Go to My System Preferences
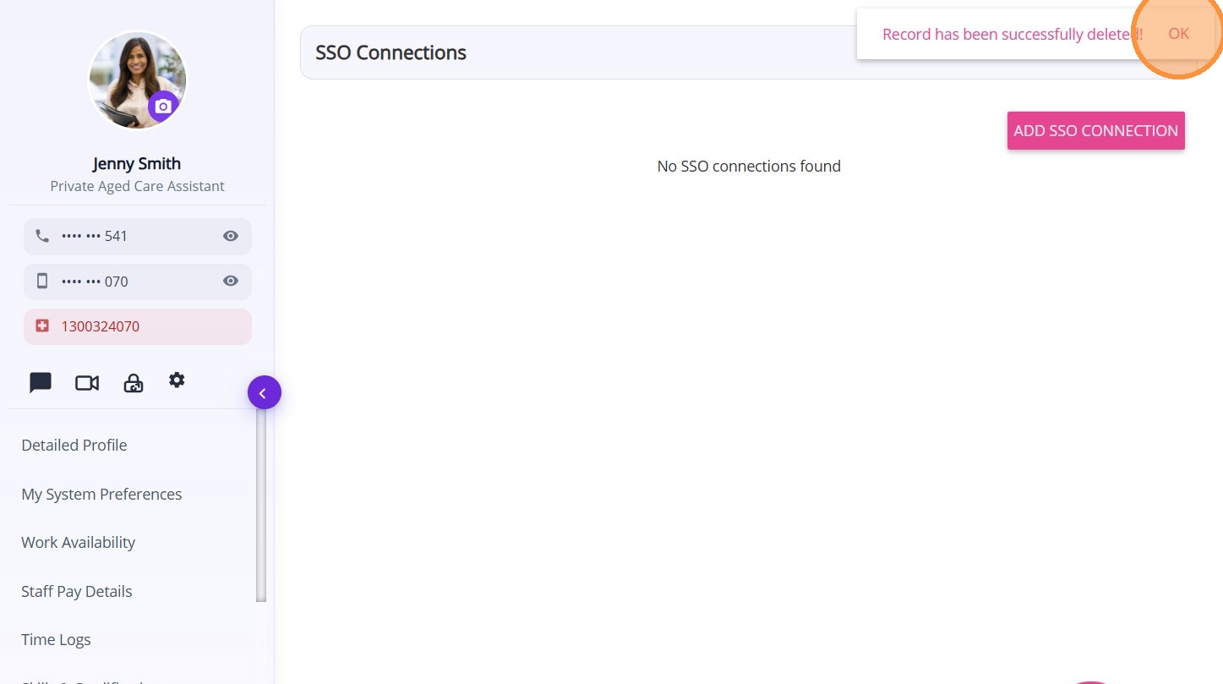1223x684 pixels. (101, 494)
